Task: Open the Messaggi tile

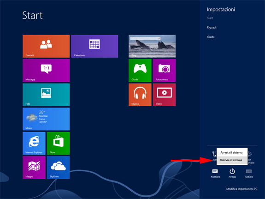Action: click(x=46, y=71)
